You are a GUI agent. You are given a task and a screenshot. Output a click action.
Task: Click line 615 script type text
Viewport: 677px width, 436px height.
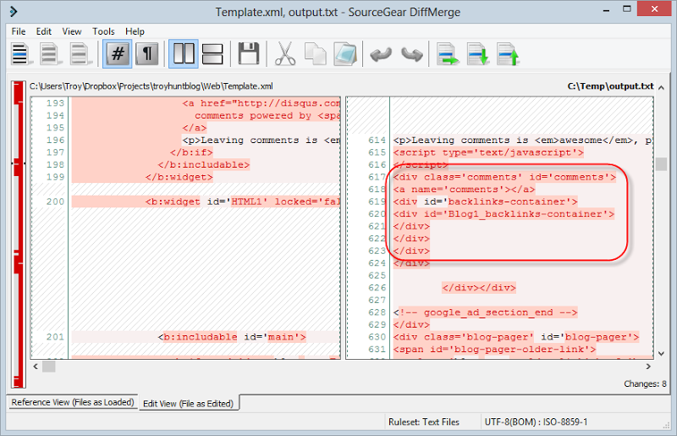[x=488, y=152]
